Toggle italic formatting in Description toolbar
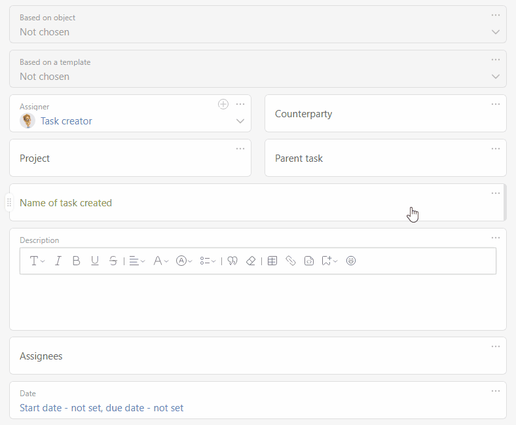The width and height of the screenshot is (516, 425). pos(58,261)
